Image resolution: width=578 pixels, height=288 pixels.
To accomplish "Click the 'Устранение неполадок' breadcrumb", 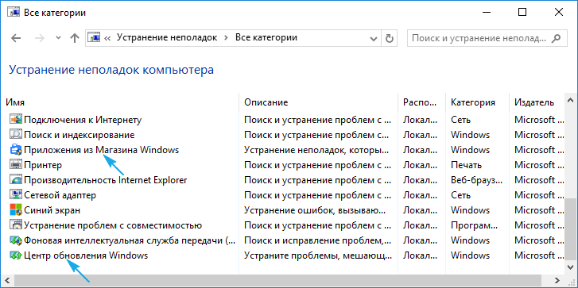I will click(x=167, y=37).
